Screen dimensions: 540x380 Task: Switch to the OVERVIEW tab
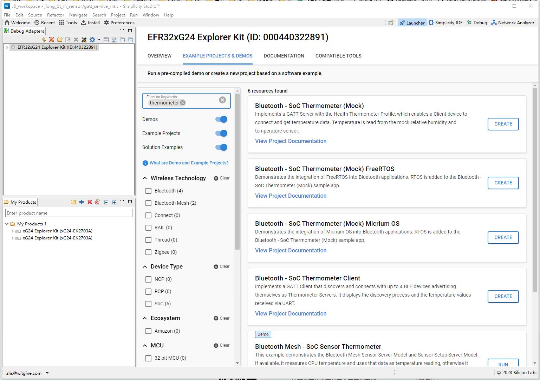coord(160,56)
